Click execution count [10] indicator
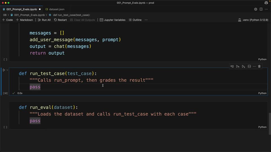 pos(5,93)
